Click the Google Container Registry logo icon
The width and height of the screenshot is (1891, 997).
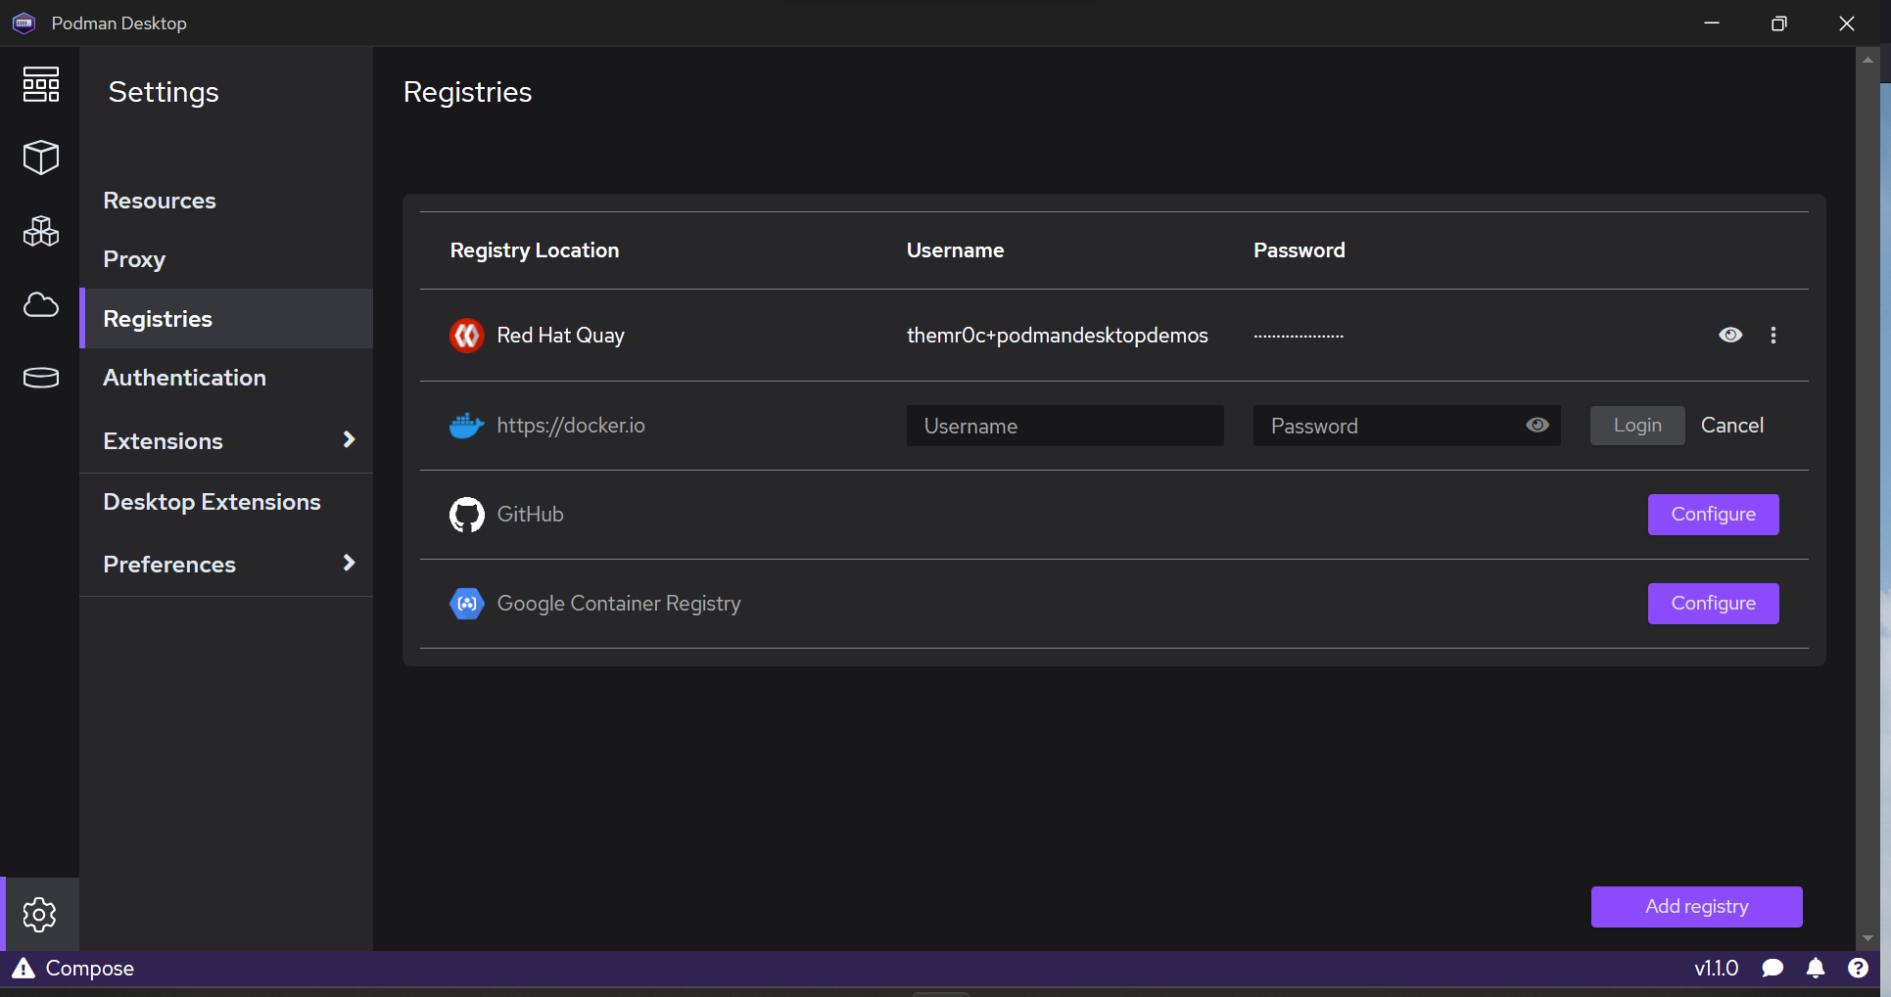coord(466,604)
